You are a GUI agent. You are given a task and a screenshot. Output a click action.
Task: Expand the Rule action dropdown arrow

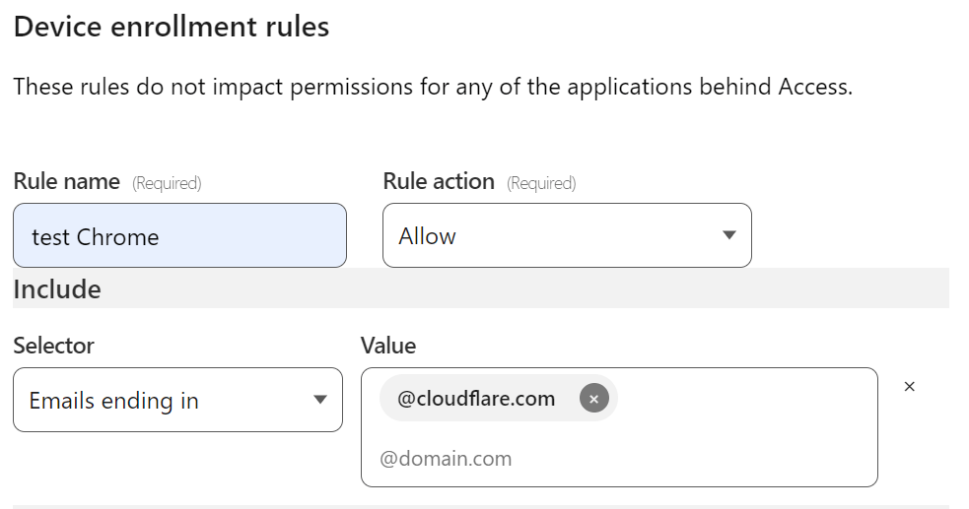click(x=729, y=235)
